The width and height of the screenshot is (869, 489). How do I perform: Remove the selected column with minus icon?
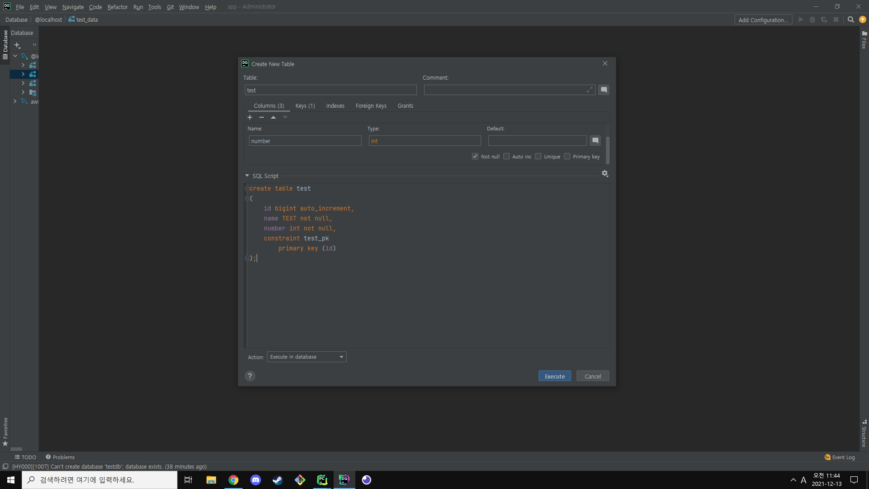click(x=262, y=117)
